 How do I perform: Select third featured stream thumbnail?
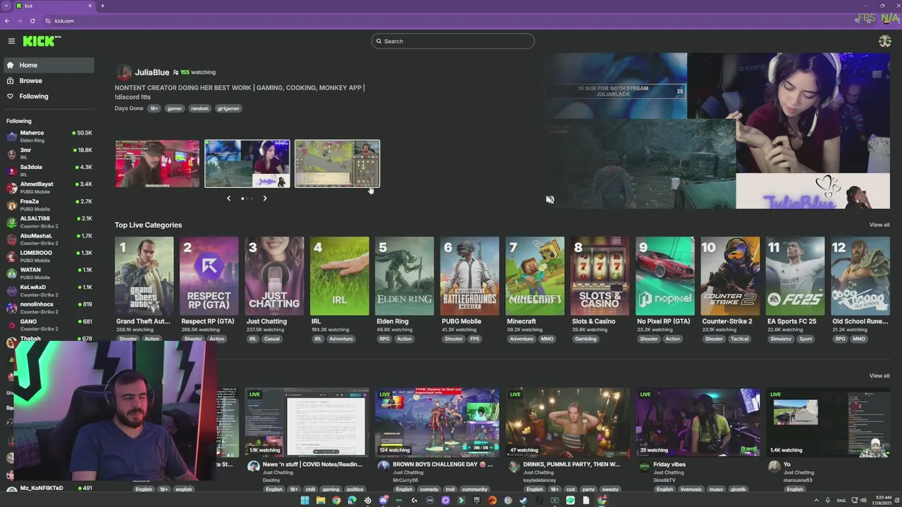pos(337,163)
